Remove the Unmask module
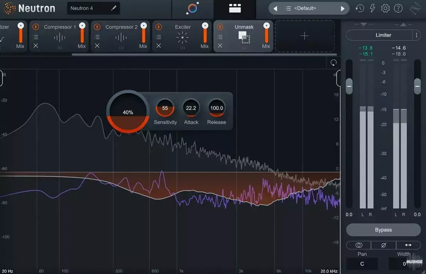 point(220,45)
